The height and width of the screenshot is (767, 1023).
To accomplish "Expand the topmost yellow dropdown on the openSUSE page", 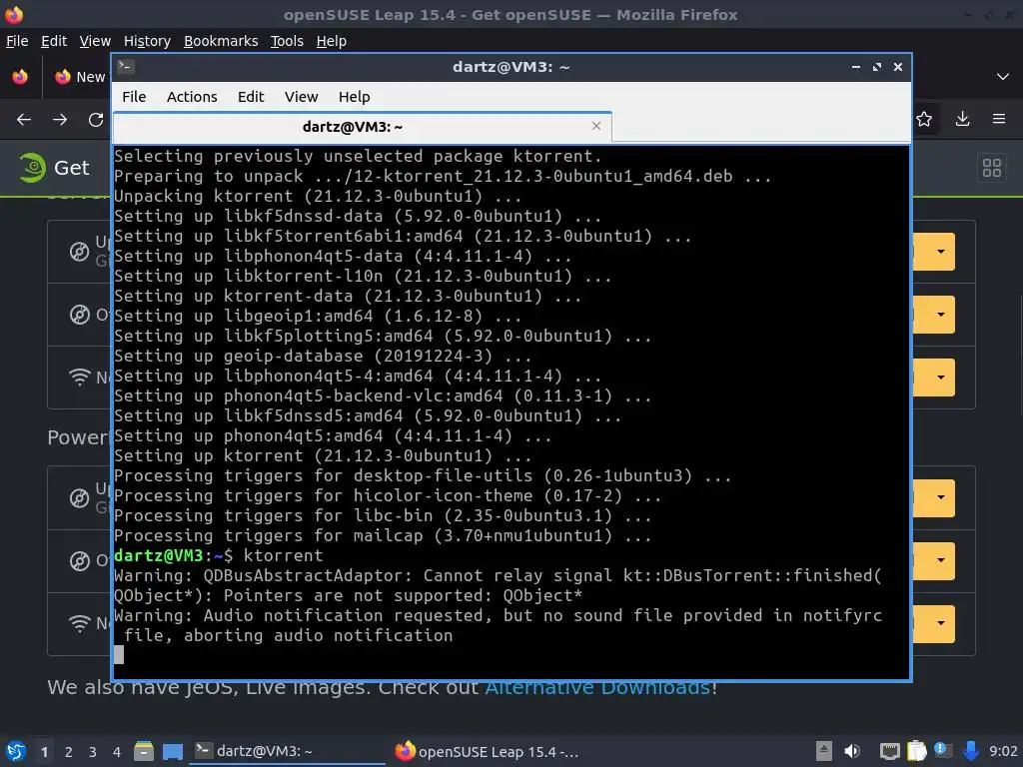I will [940, 251].
